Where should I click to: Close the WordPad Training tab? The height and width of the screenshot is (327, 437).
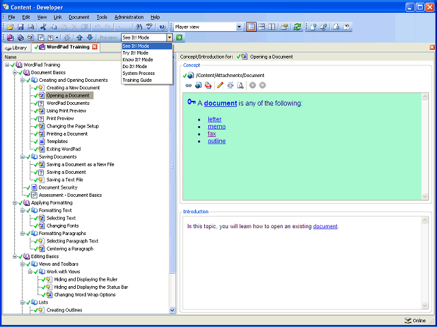[95, 47]
